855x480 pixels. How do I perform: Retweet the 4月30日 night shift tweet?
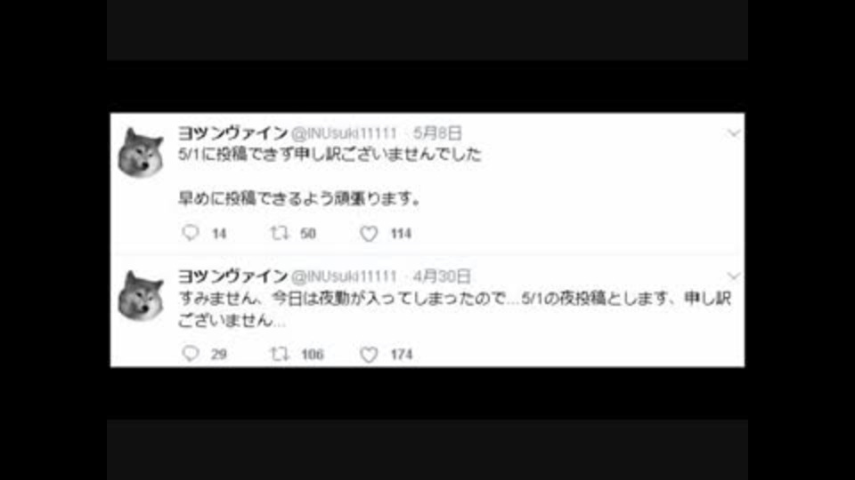[280, 355]
